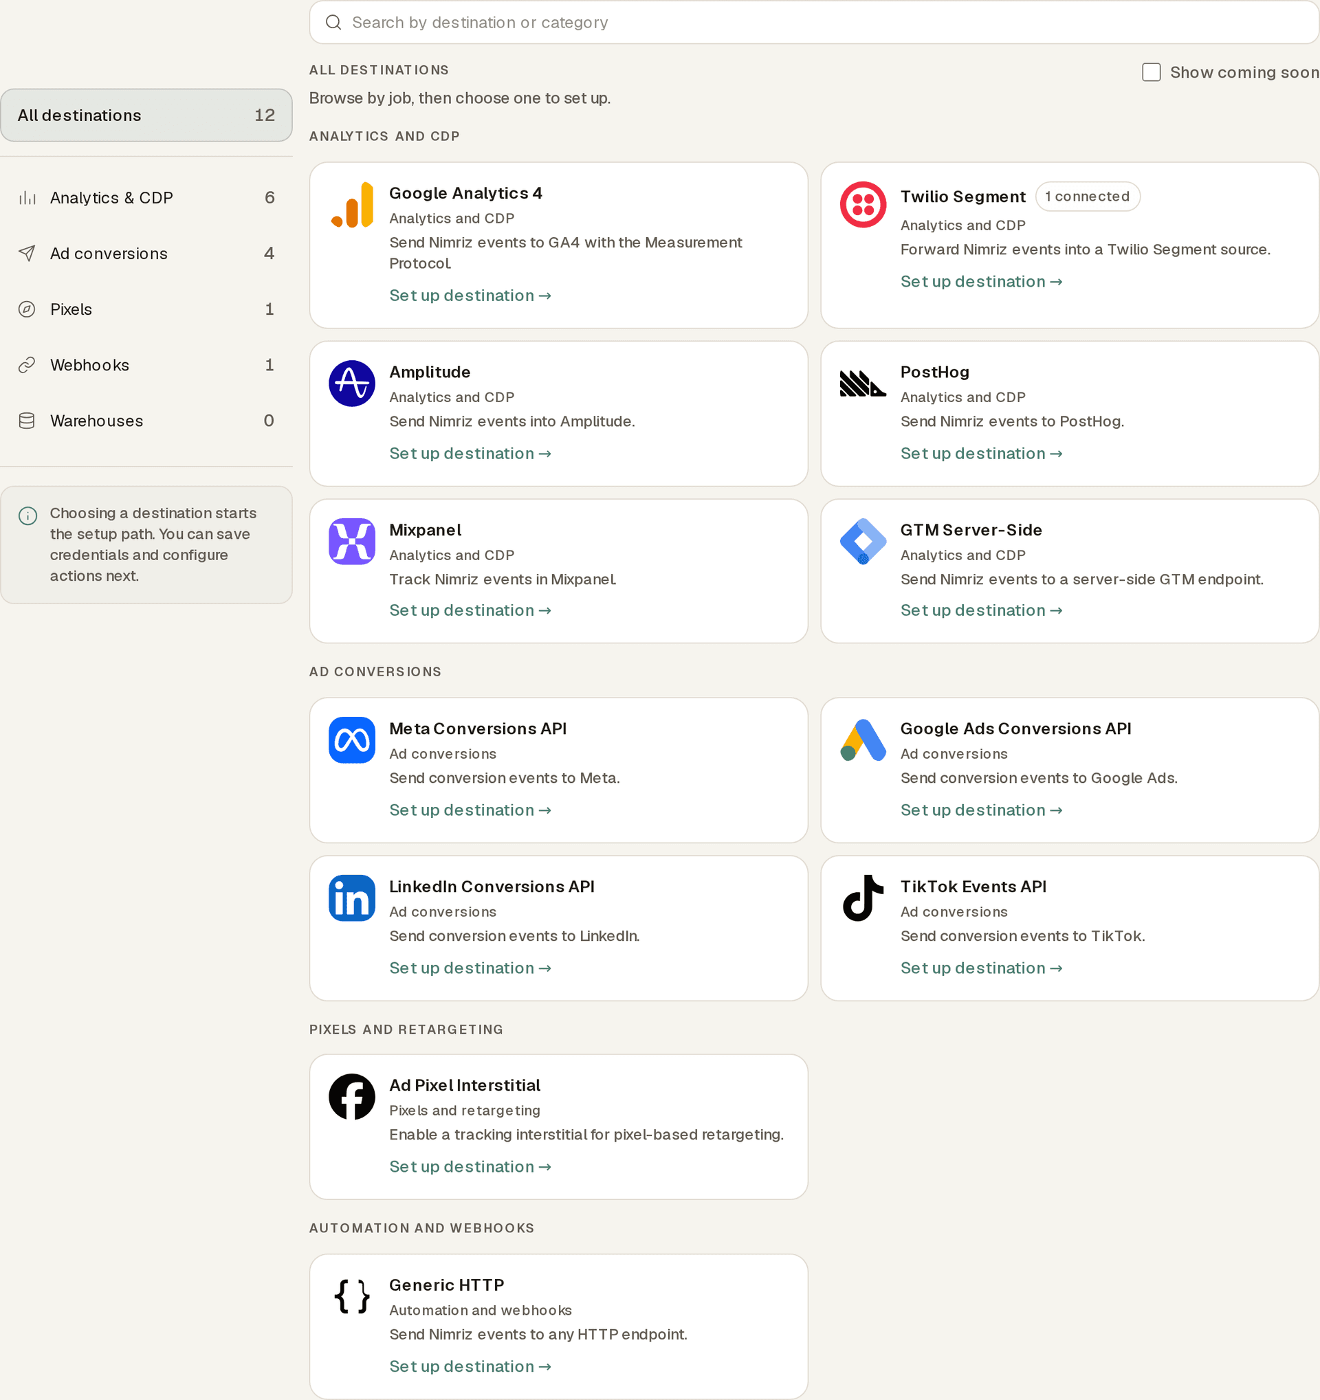This screenshot has height=1400, width=1320.
Task: Click the Twilio Segment logo icon
Action: [x=863, y=204]
